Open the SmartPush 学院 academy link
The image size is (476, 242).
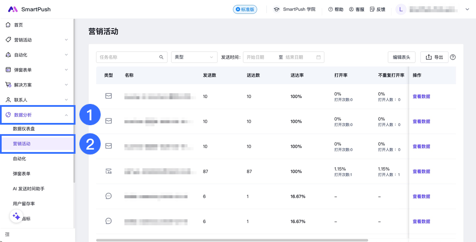(295, 9)
